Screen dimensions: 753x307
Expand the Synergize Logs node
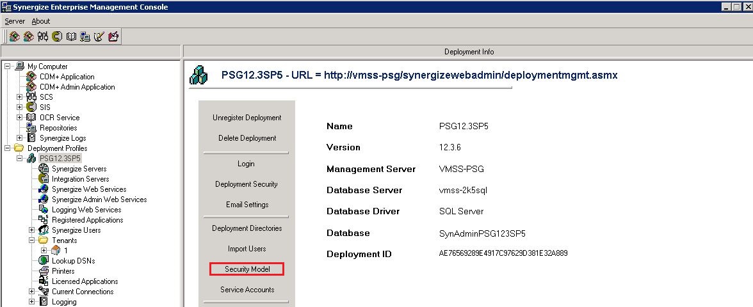[20, 138]
